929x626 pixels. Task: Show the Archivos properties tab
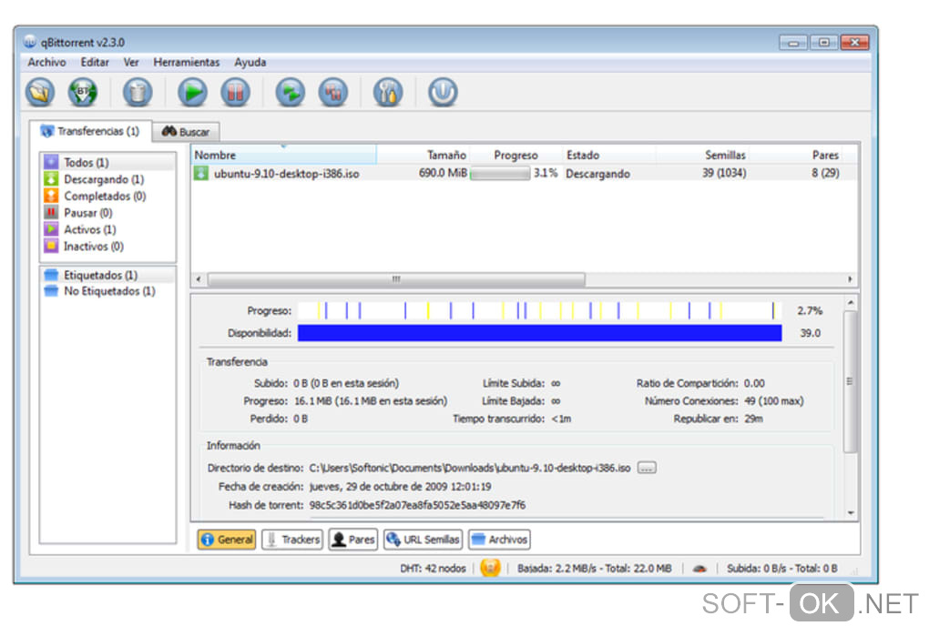499,540
